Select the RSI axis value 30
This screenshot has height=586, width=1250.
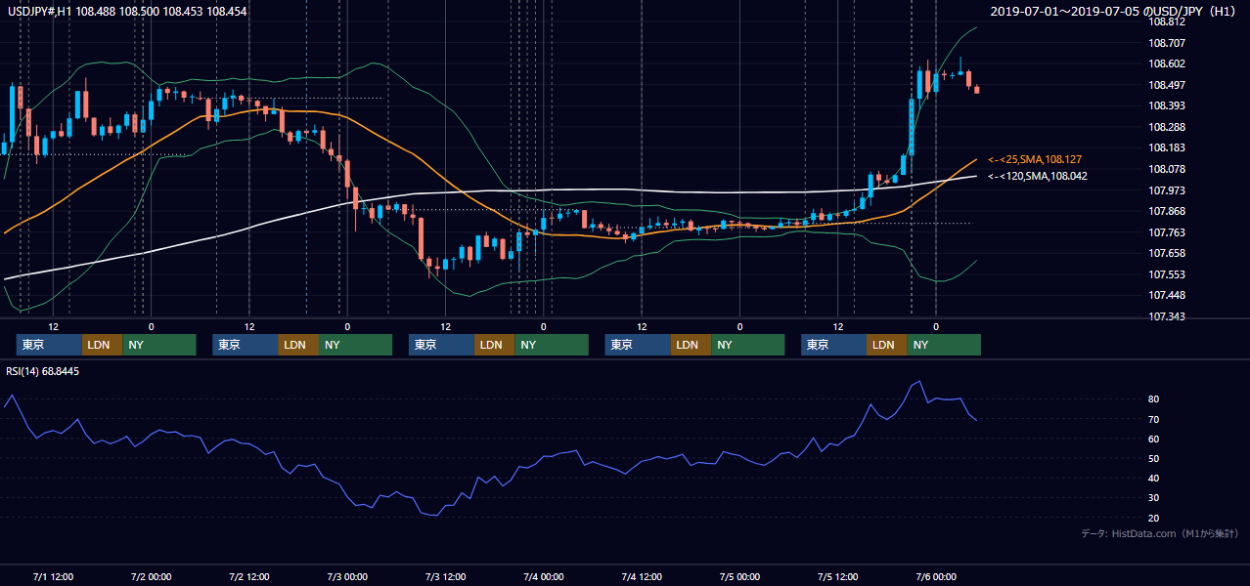click(x=1154, y=497)
